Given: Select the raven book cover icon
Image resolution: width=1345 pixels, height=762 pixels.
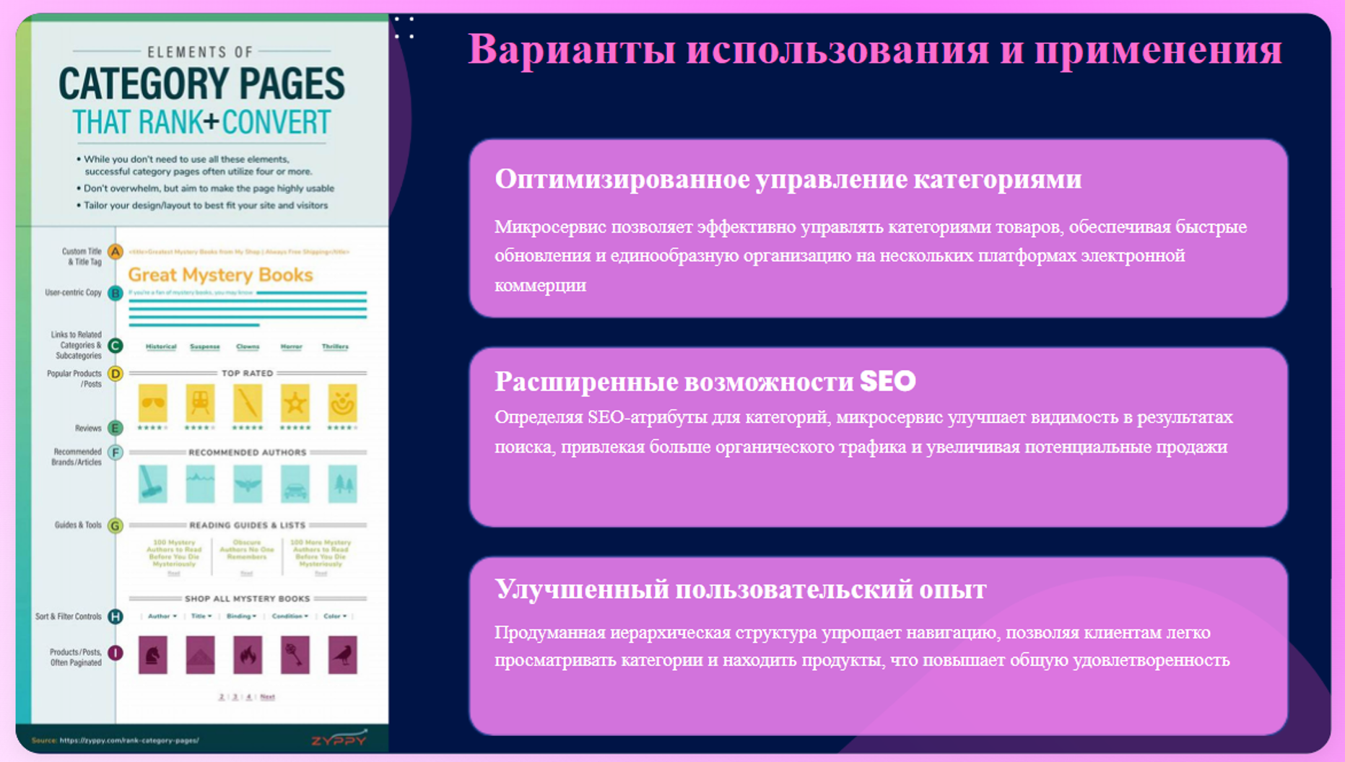Looking at the screenshot, I should [342, 654].
